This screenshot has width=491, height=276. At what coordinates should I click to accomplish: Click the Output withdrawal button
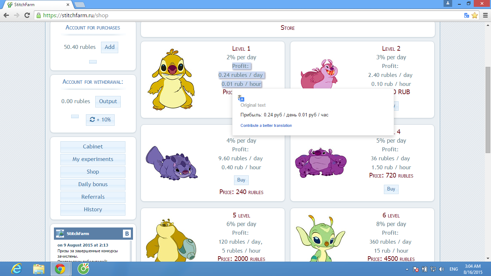coord(108,101)
